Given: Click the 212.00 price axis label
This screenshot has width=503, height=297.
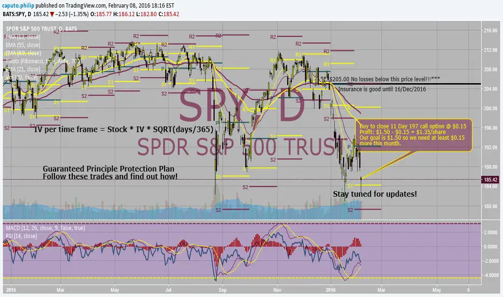Looking at the screenshot, I should point(491,50).
